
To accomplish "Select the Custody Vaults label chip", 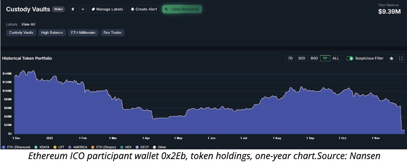I will 21,32.
